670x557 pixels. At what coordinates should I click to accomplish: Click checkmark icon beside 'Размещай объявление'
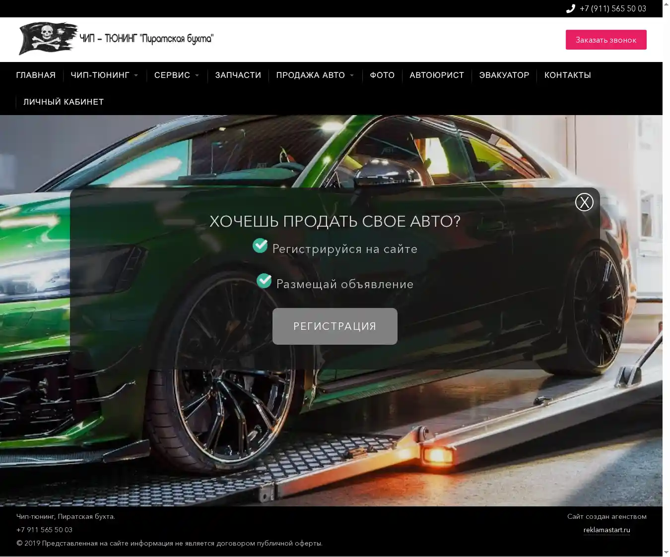point(264,281)
